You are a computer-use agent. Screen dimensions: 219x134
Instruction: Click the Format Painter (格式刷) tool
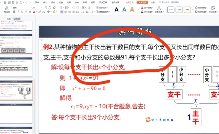pos(6,10)
